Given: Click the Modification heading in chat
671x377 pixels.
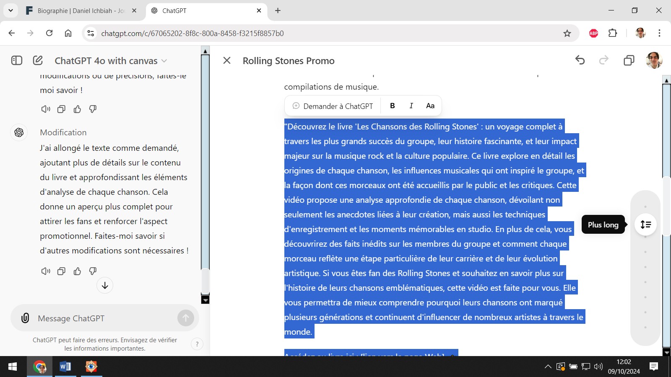Looking at the screenshot, I should pos(63,132).
